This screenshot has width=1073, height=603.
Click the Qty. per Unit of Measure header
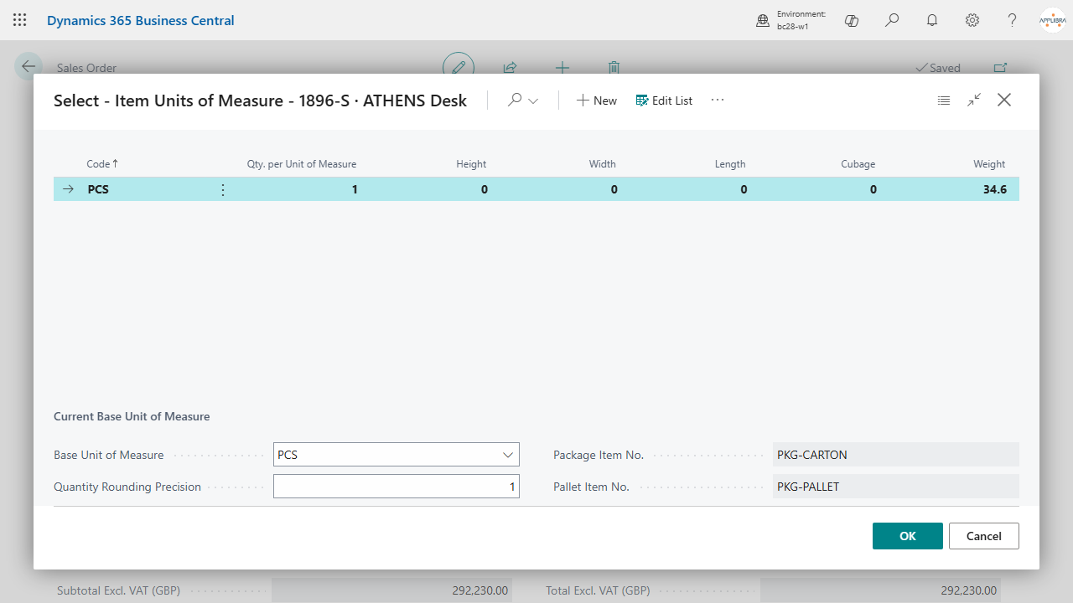(x=302, y=164)
